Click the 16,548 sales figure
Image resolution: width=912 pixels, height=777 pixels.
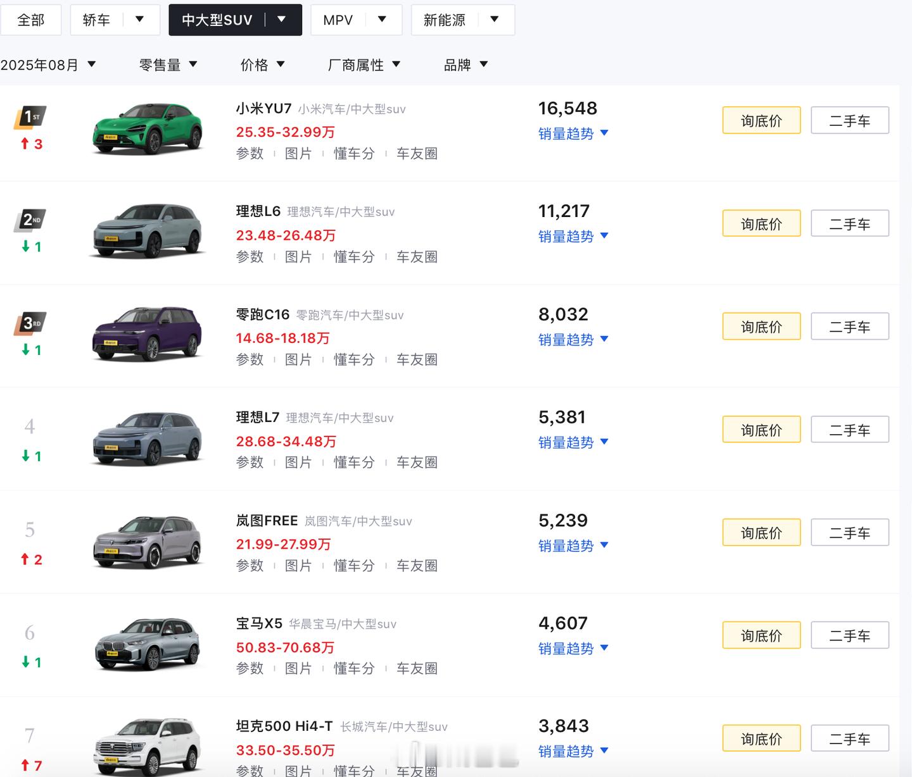pyautogui.click(x=567, y=108)
